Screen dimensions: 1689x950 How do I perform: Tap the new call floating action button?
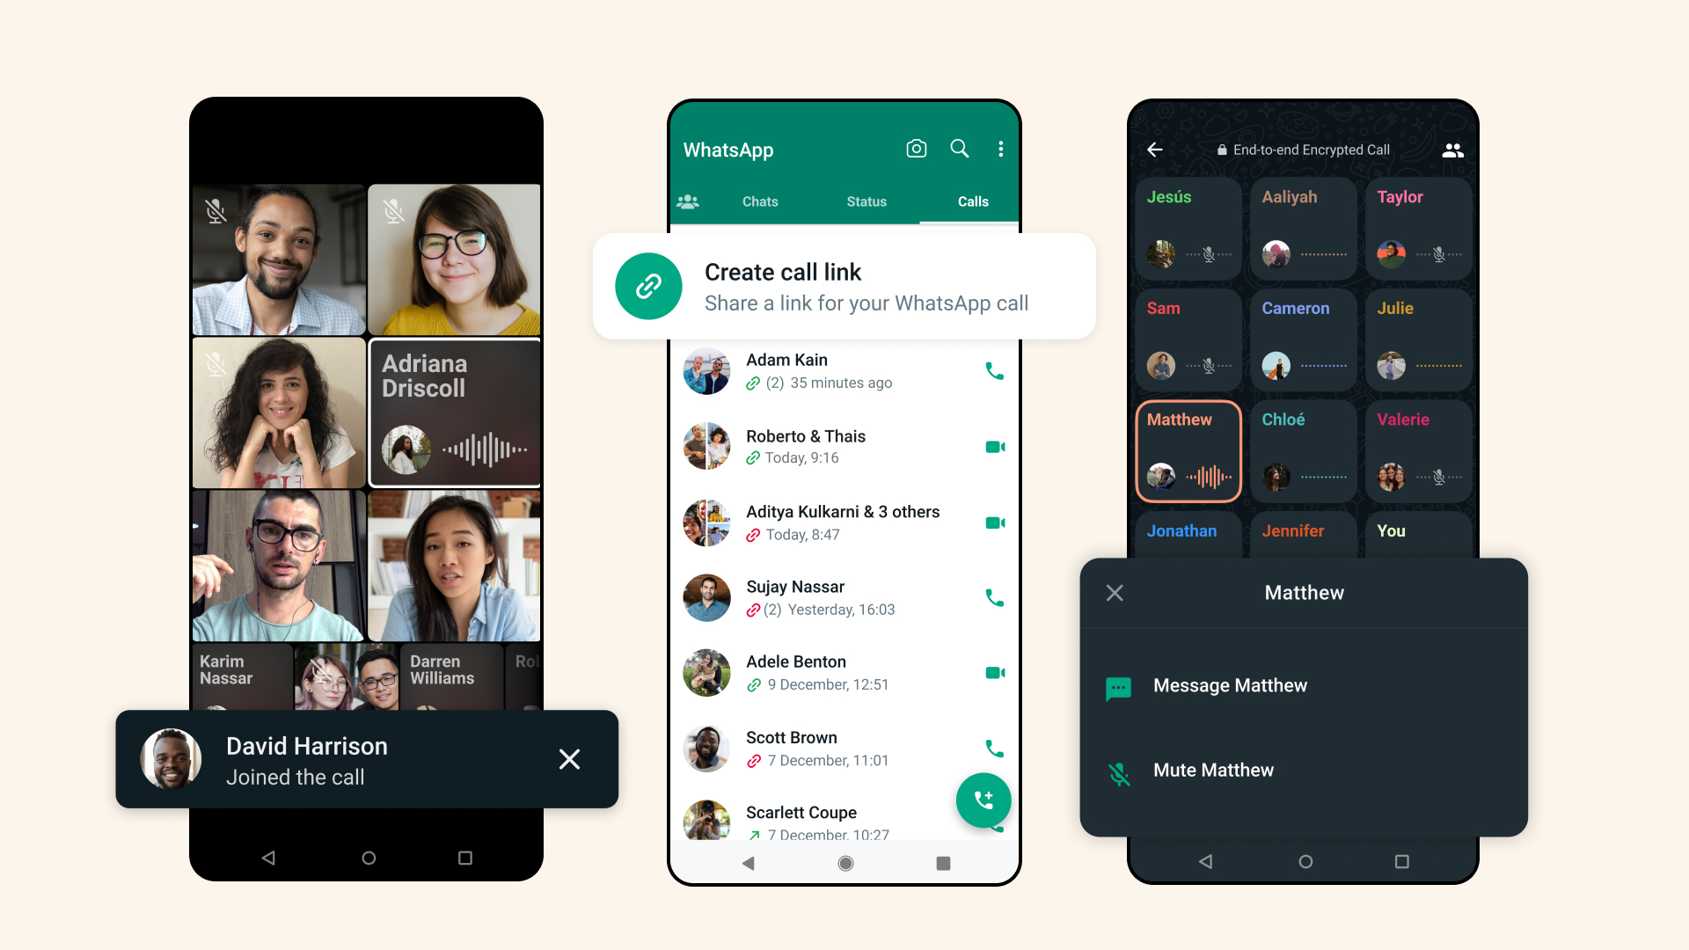pyautogui.click(x=982, y=800)
